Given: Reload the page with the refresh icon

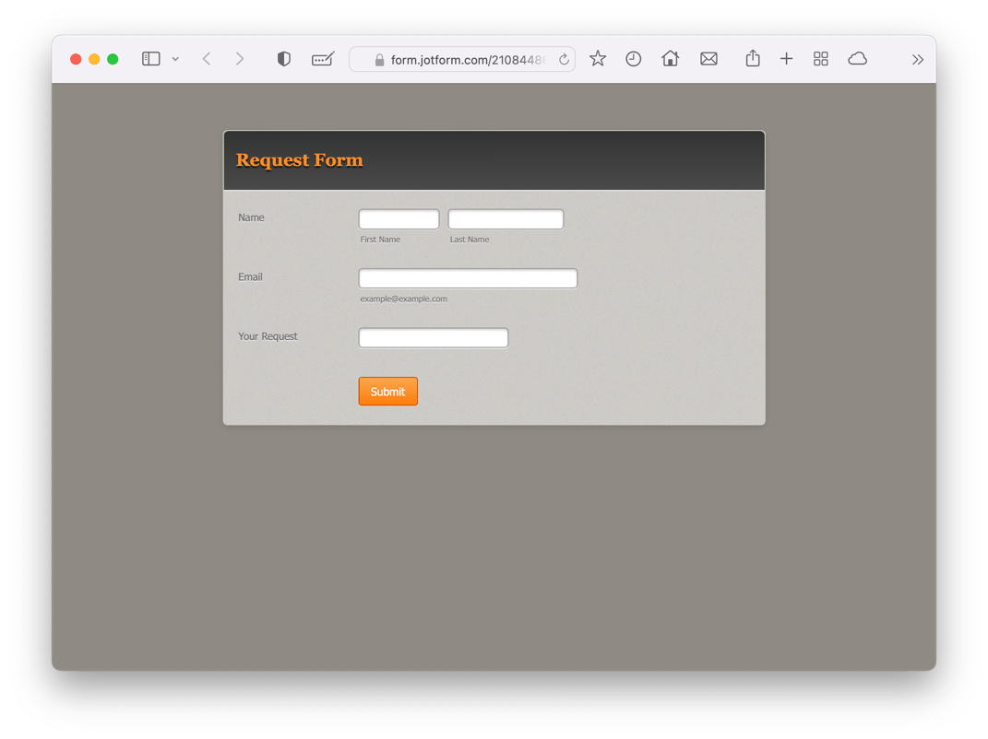Looking at the screenshot, I should tap(564, 59).
